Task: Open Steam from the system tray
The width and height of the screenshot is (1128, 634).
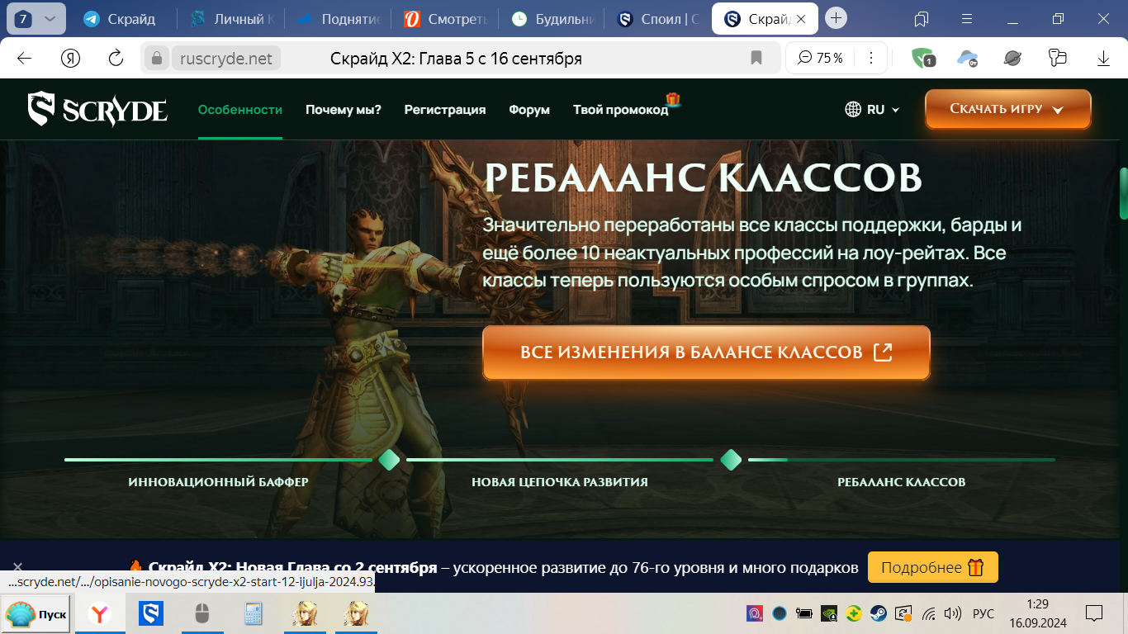Action: click(x=879, y=613)
